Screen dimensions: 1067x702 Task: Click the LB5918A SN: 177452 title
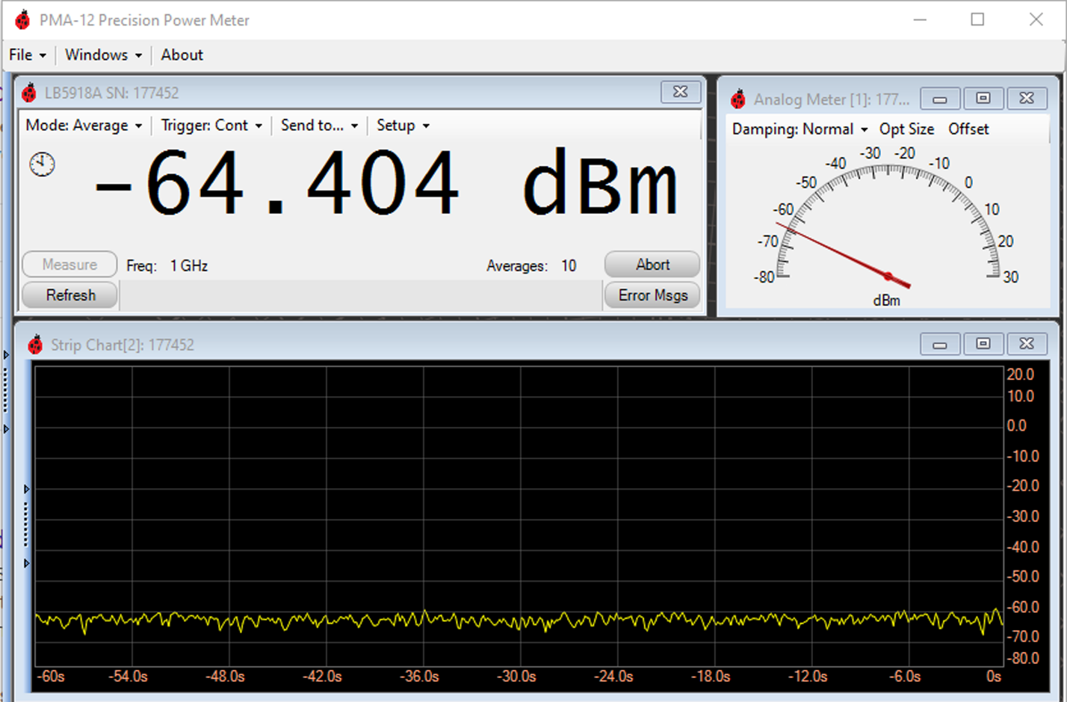pyautogui.click(x=111, y=93)
